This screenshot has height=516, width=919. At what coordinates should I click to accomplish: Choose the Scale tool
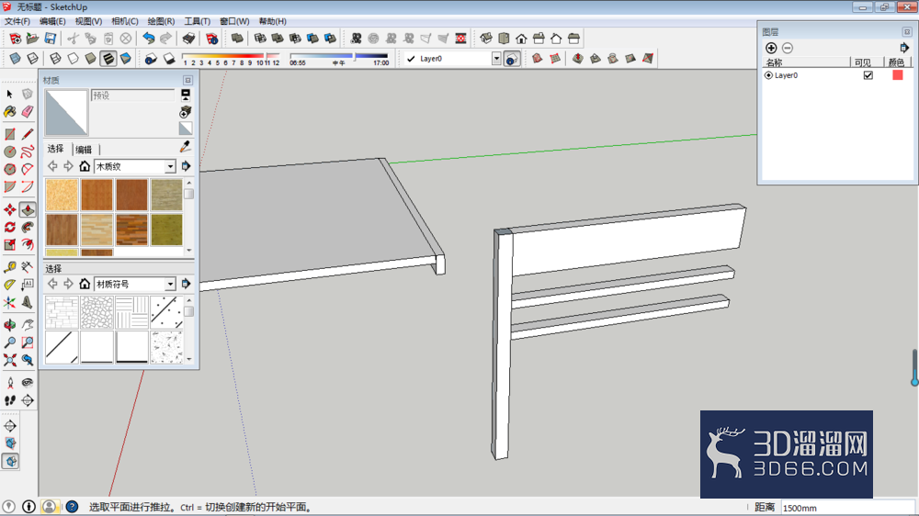click(10, 245)
